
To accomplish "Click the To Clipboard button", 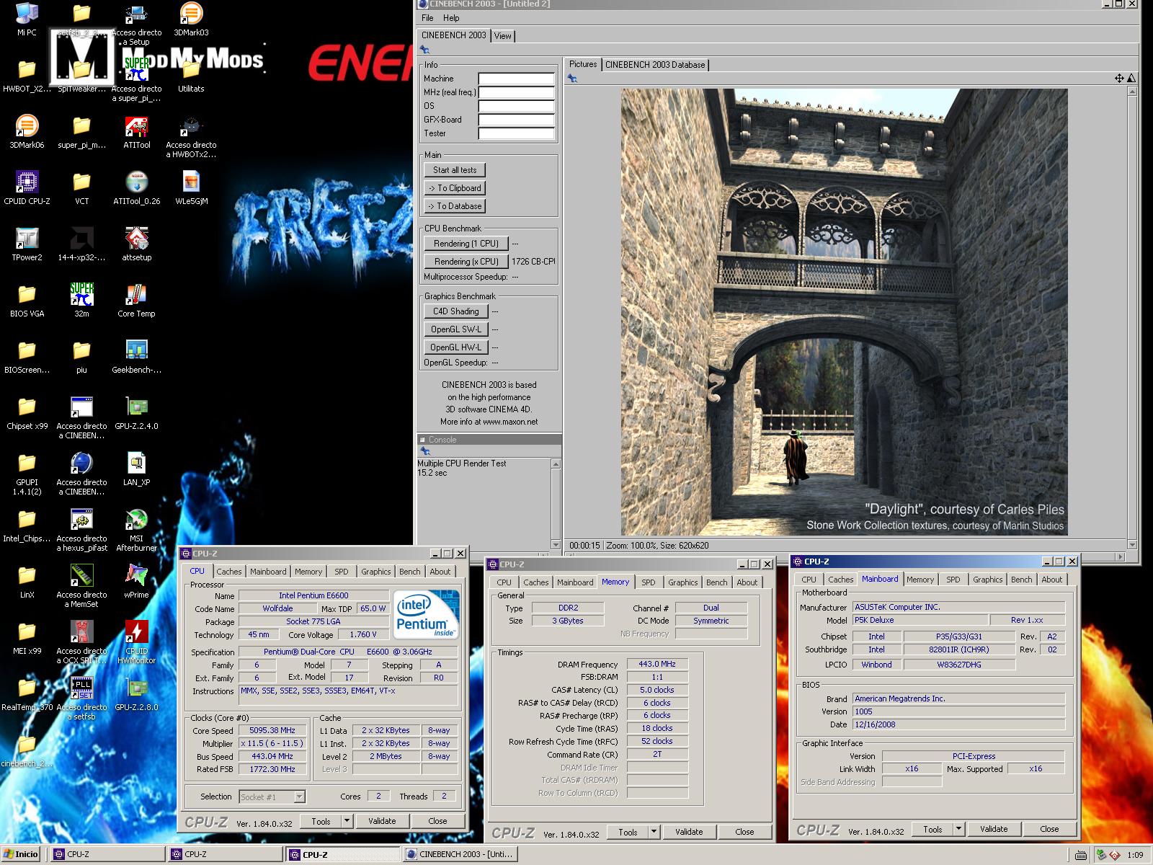I will (455, 188).
